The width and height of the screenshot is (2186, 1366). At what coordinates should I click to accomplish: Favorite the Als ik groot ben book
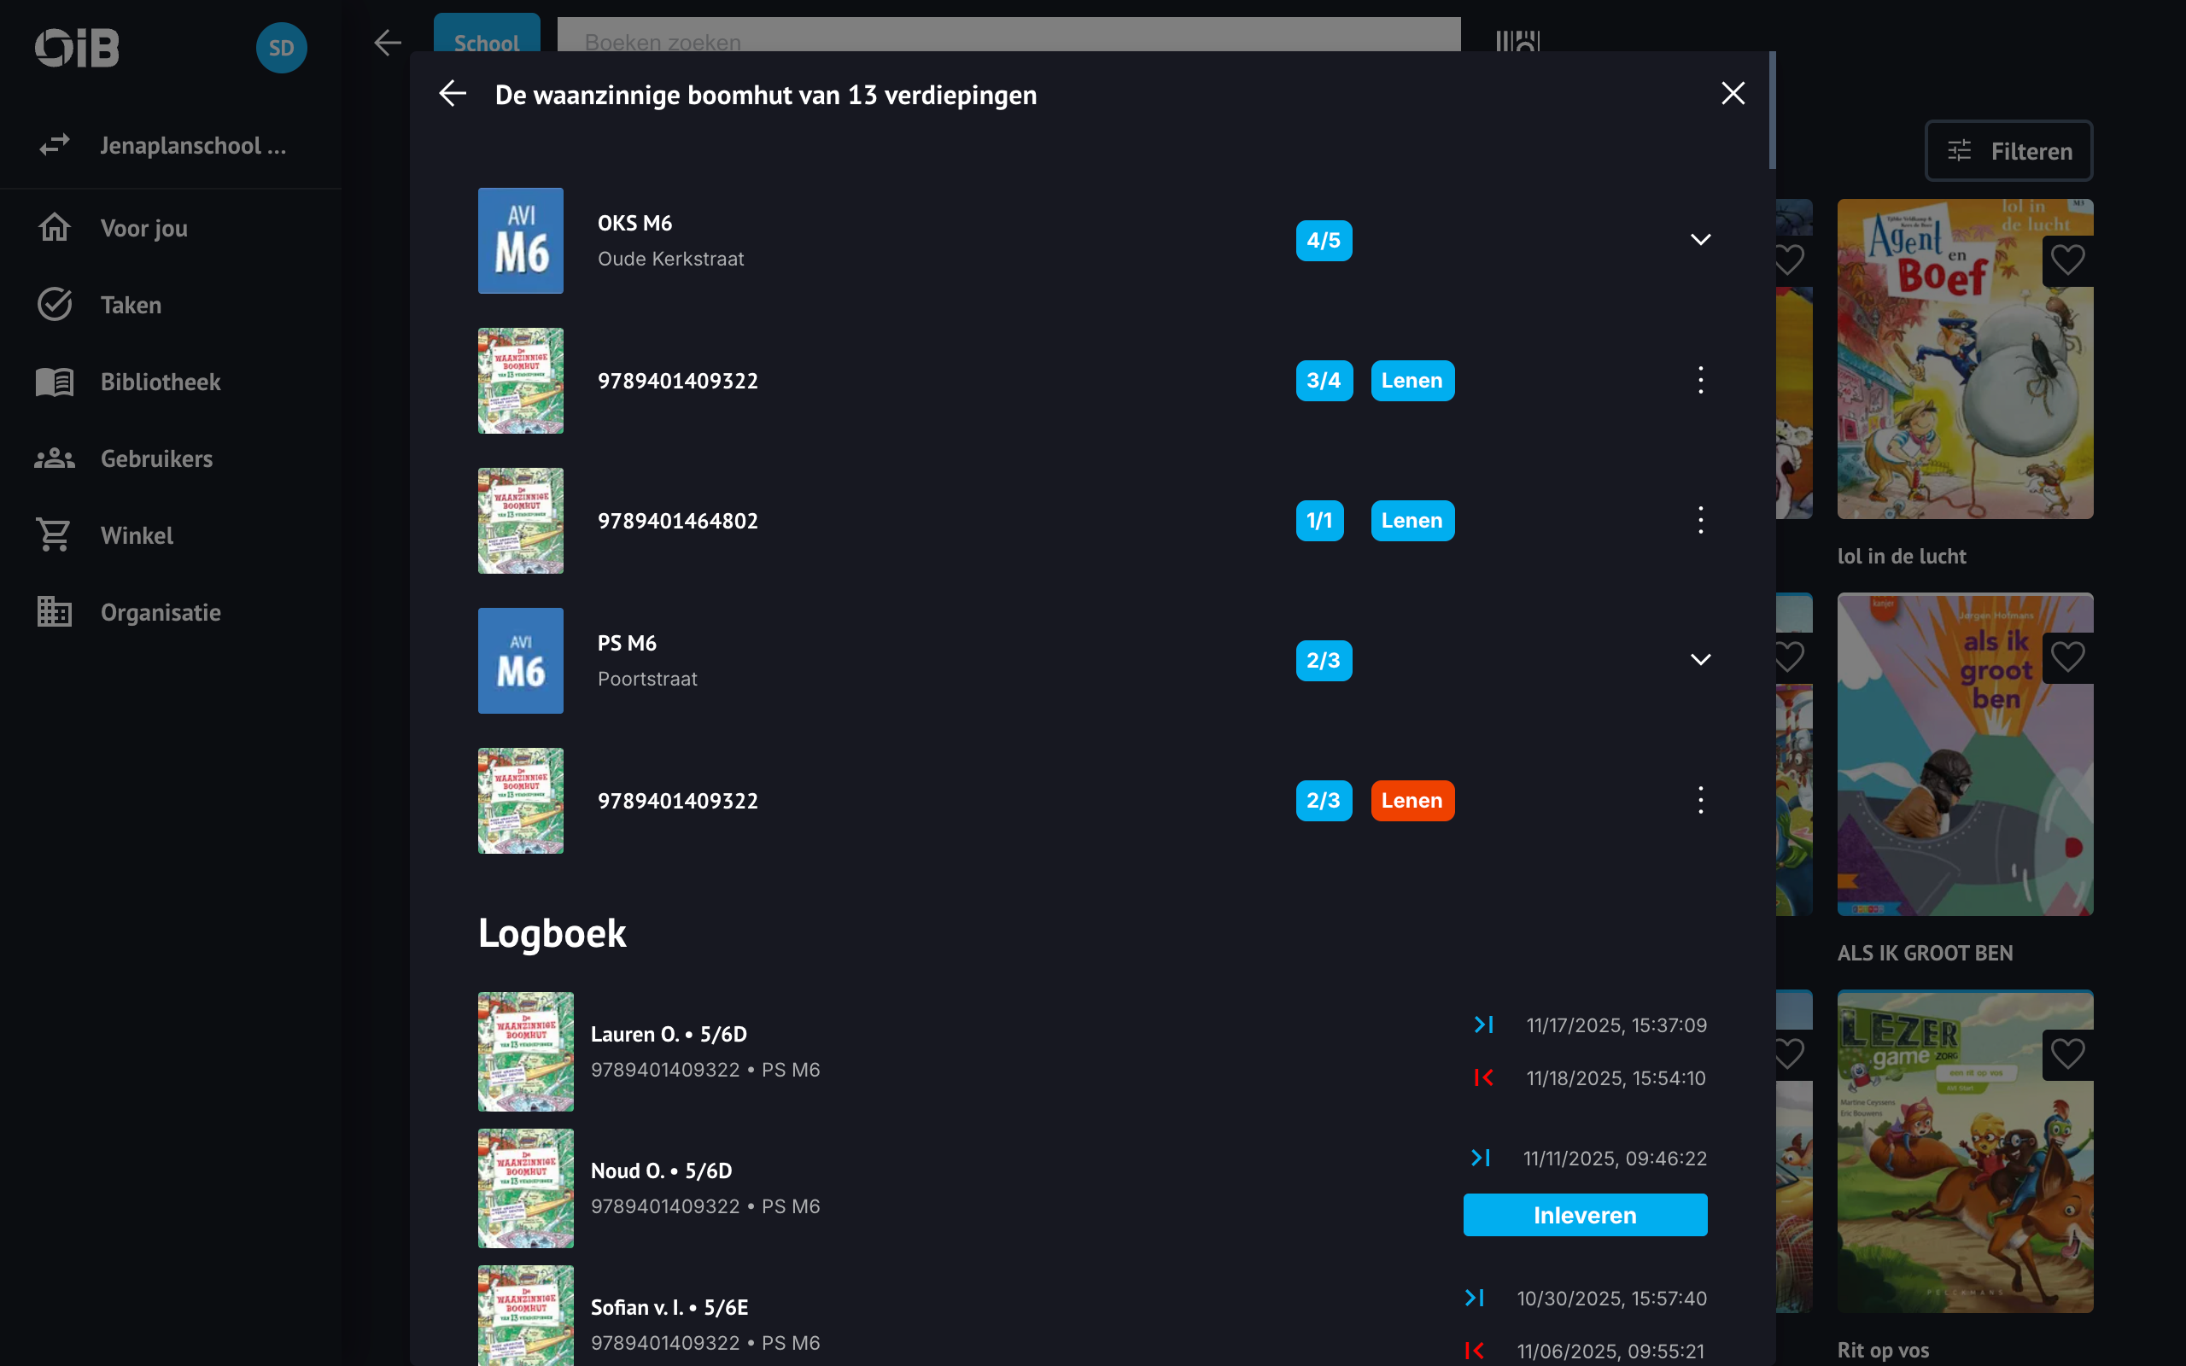[2066, 657]
